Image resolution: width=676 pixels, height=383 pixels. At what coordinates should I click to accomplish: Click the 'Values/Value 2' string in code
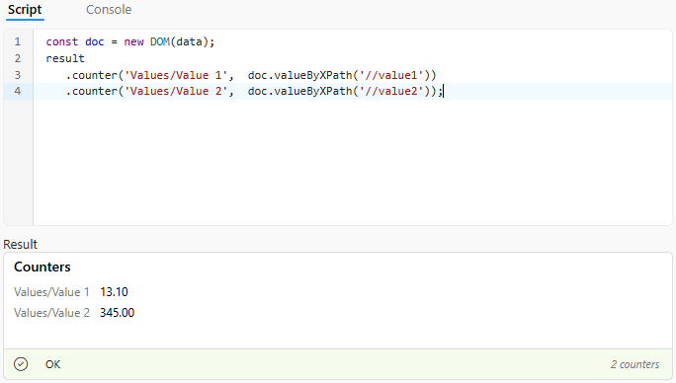[176, 92]
